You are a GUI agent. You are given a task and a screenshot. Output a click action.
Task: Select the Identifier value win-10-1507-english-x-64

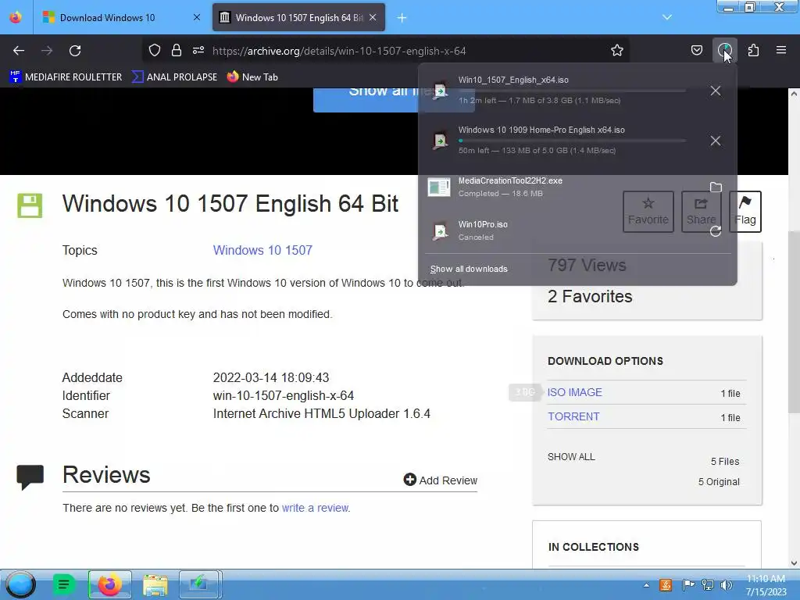pos(283,395)
